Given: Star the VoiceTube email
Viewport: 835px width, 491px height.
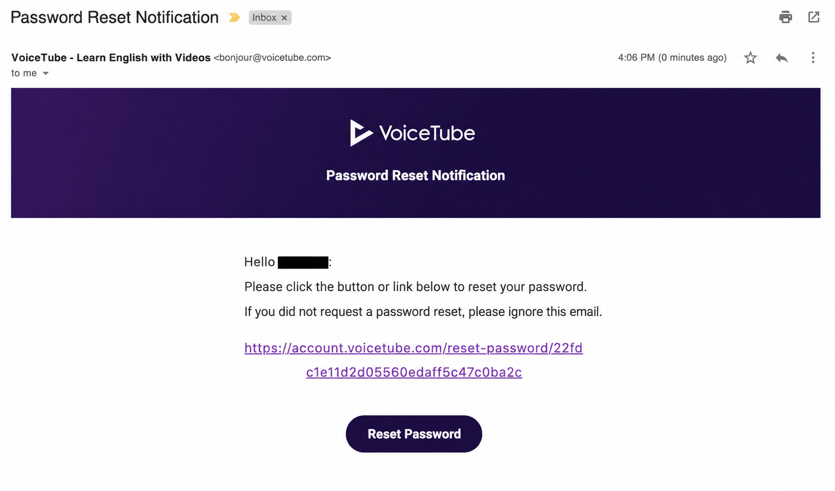Looking at the screenshot, I should point(750,58).
